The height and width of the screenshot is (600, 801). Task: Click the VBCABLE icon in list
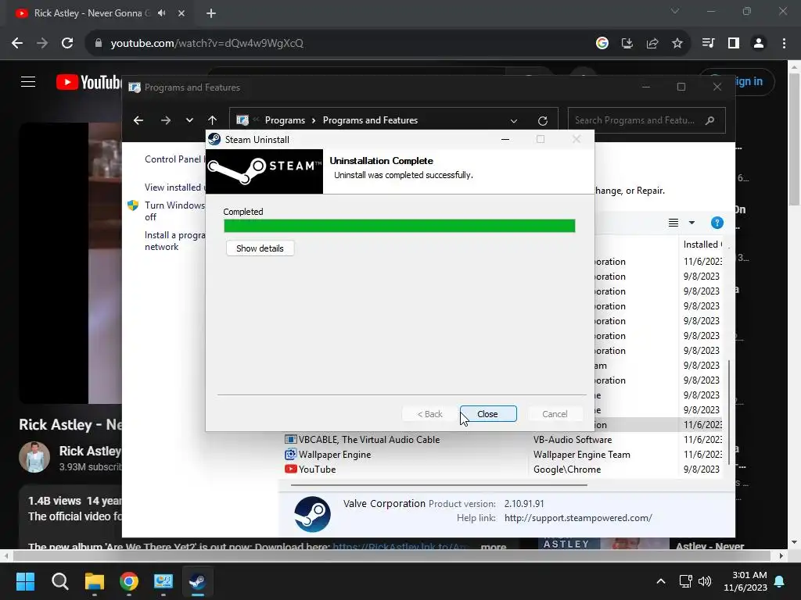click(x=291, y=439)
